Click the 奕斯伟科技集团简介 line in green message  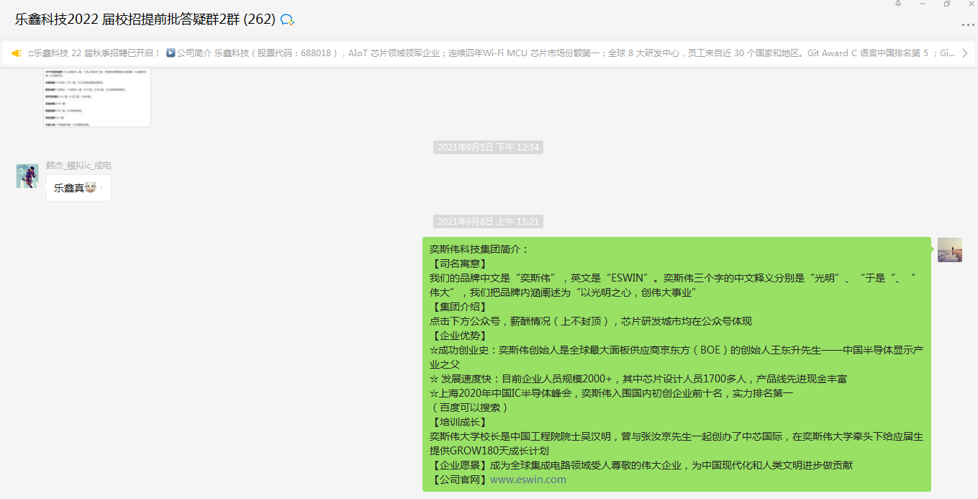[x=479, y=249]
